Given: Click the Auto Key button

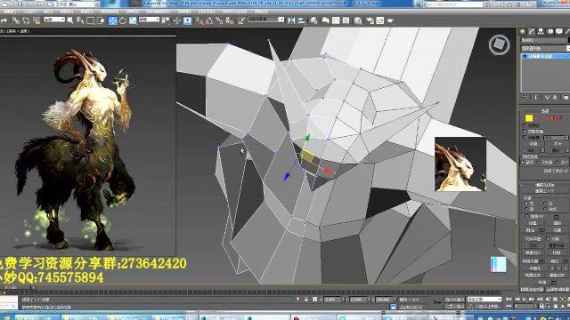Looking at the screenshot, I should tap(454, 300).
